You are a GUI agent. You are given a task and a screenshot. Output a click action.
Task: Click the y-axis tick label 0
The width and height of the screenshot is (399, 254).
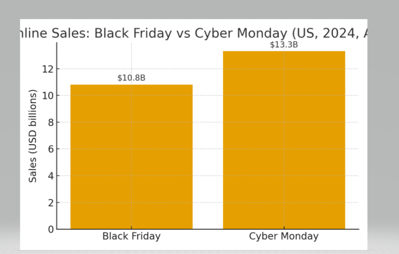tap(51, 229)
